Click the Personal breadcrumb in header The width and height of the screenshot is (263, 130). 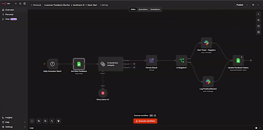point(36,5)
